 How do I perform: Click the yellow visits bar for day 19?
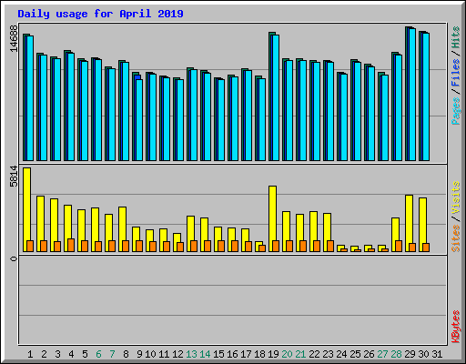coord(272,218)
